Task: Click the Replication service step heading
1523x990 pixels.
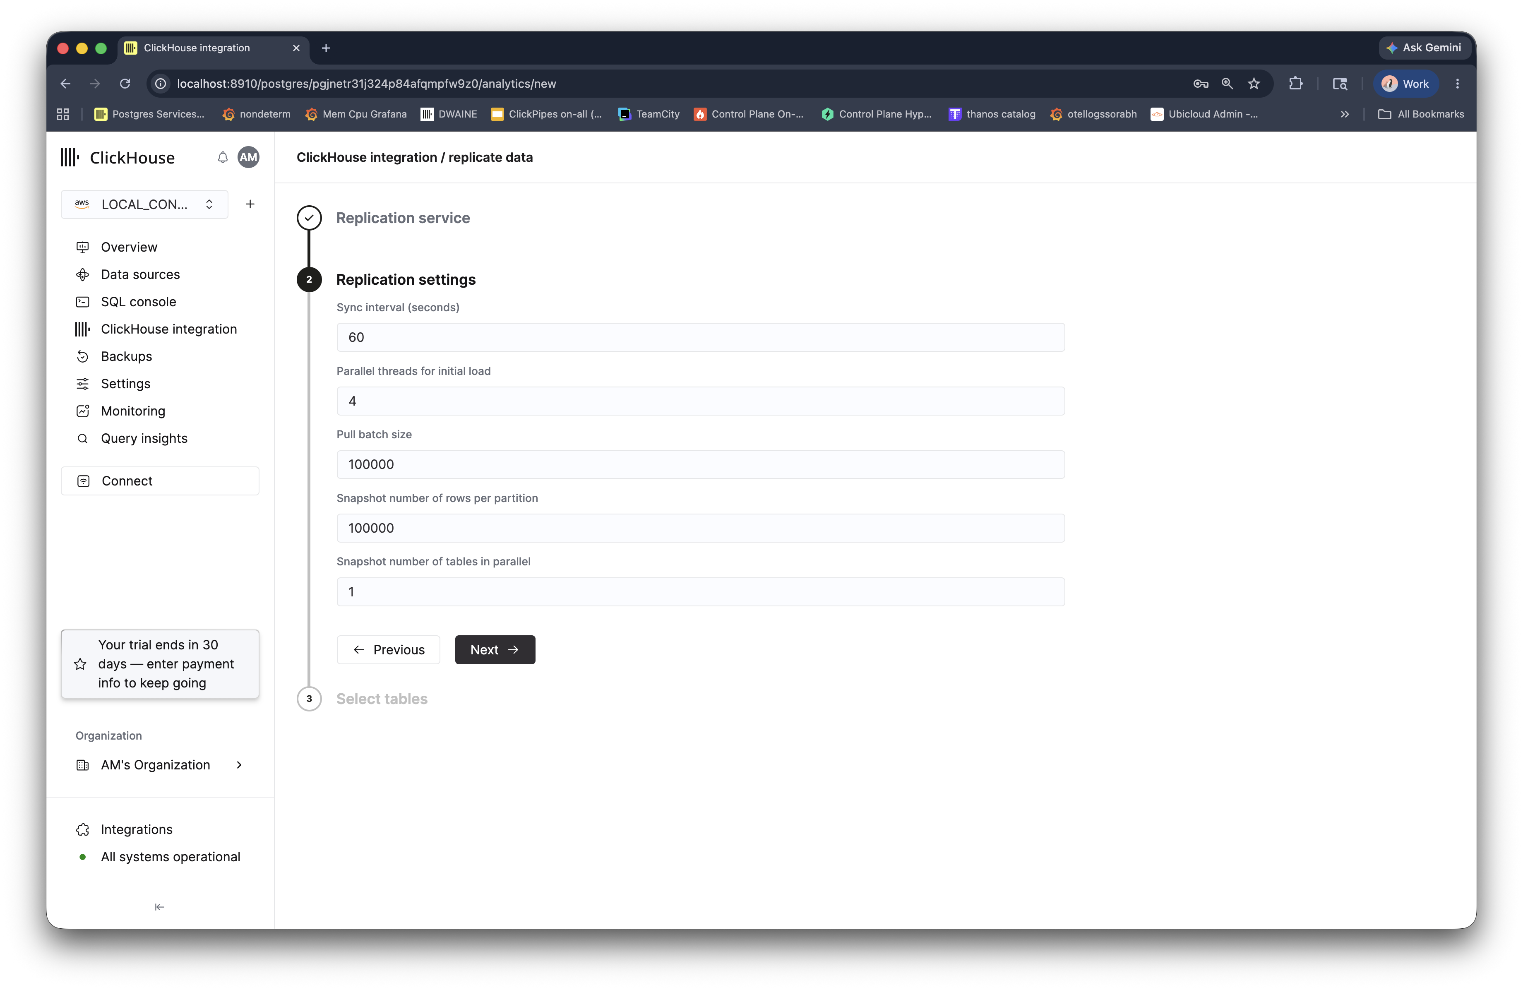Action: [x=403, y=218]
